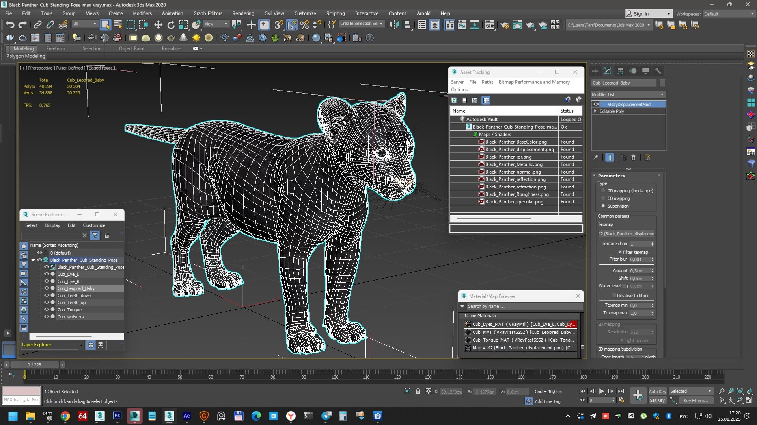Click the object color swatch beside Cub_Leoprad_Baby
Viewport: 757px width, 425px height.
pos(662,83)
